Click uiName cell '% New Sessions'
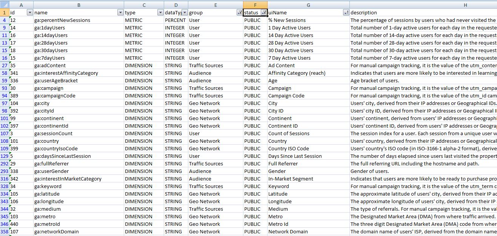This screenshot has height=236, width=497. tap(308, 20)
